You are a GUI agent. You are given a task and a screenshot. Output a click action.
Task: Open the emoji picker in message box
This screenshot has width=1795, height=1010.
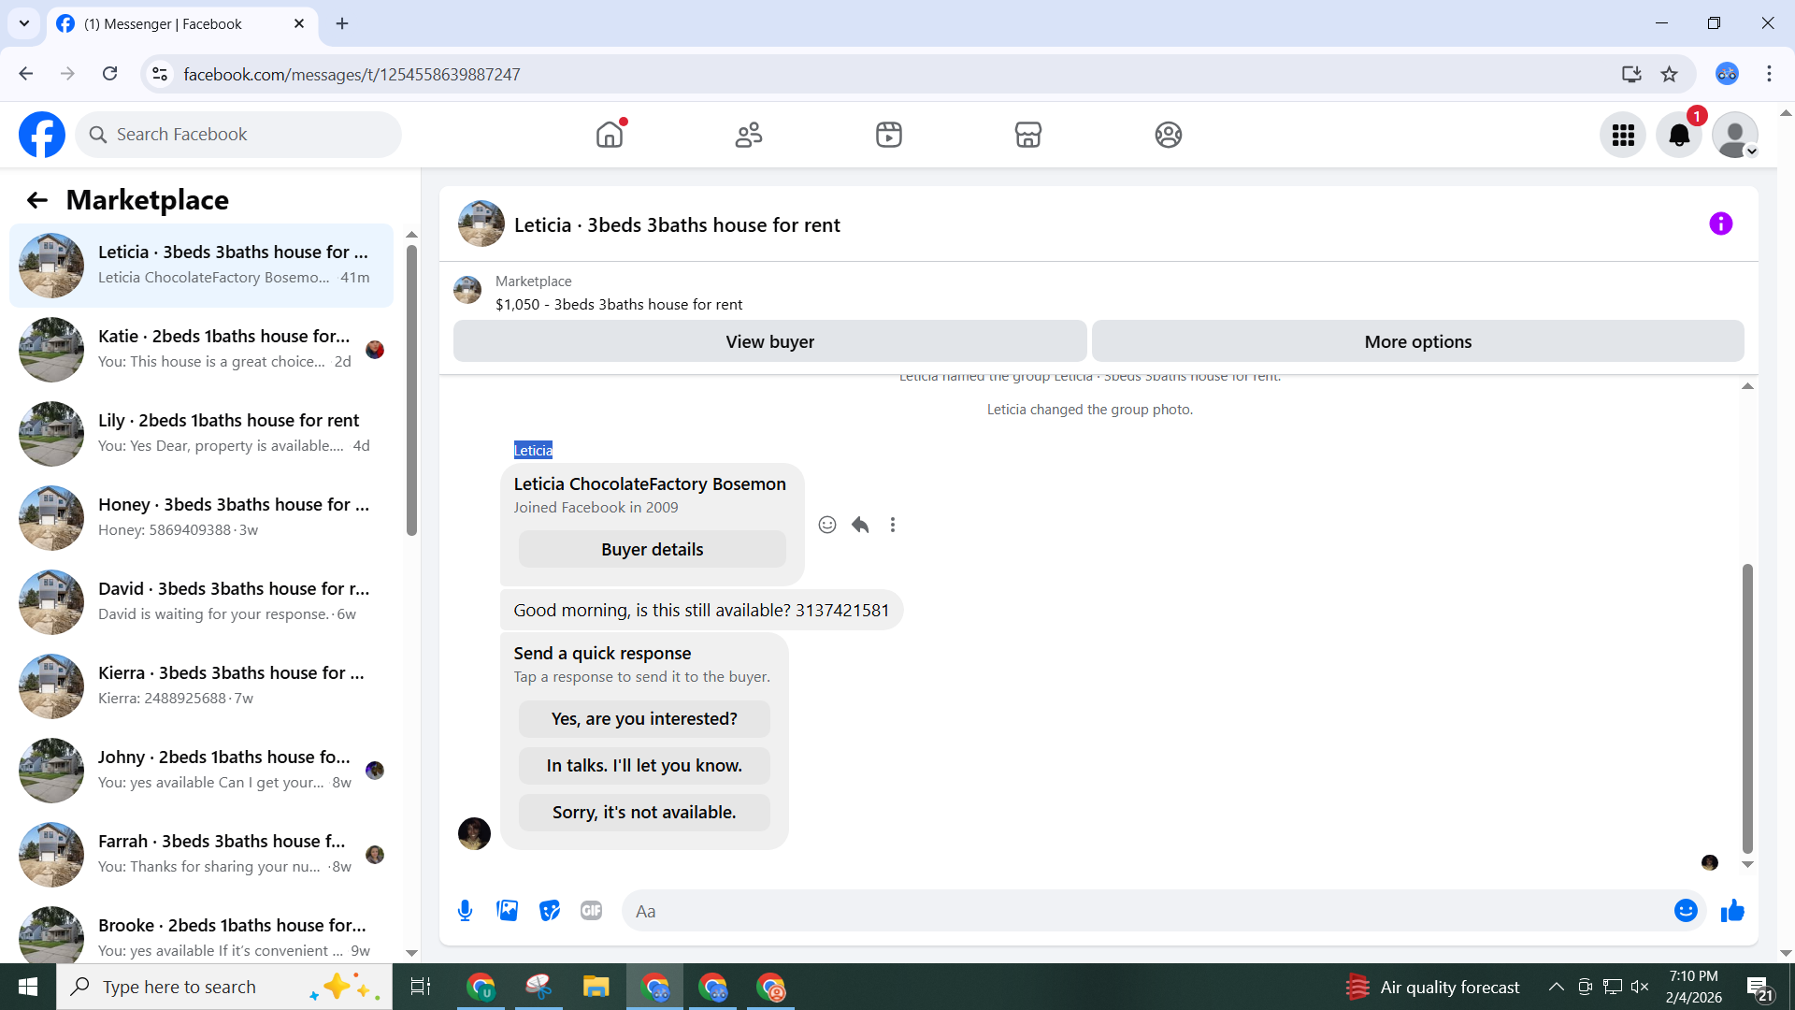tap(1685, 911)
